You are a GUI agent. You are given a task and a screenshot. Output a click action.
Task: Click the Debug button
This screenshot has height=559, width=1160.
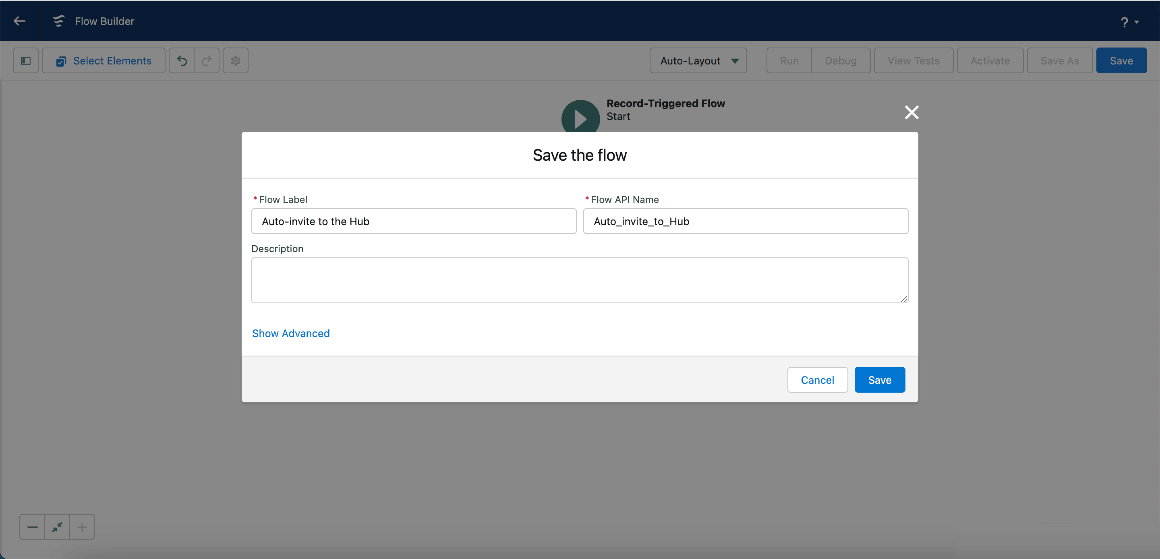pyautogui.click(x=840, y=60)
